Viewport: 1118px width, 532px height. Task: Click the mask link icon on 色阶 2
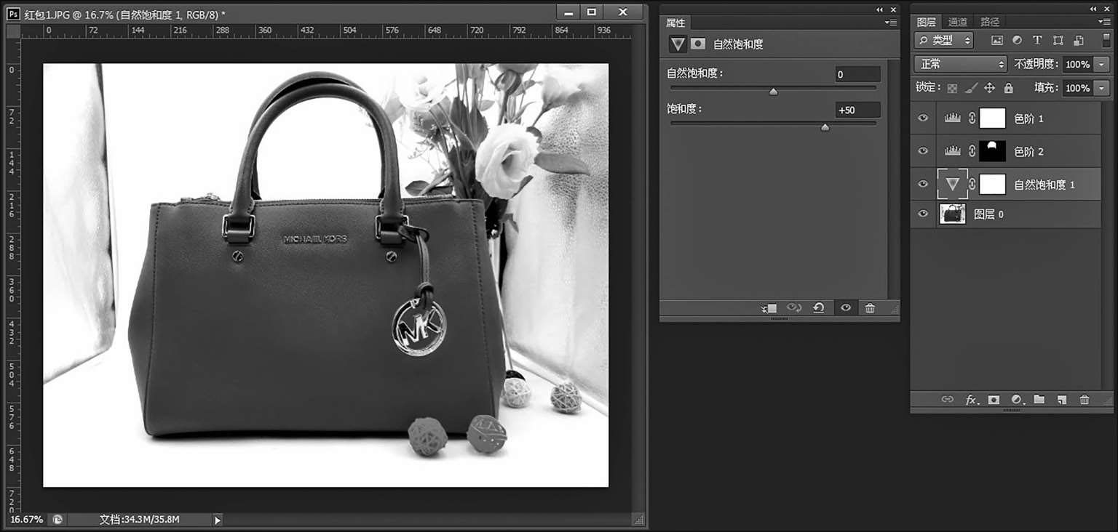[972, 150]
